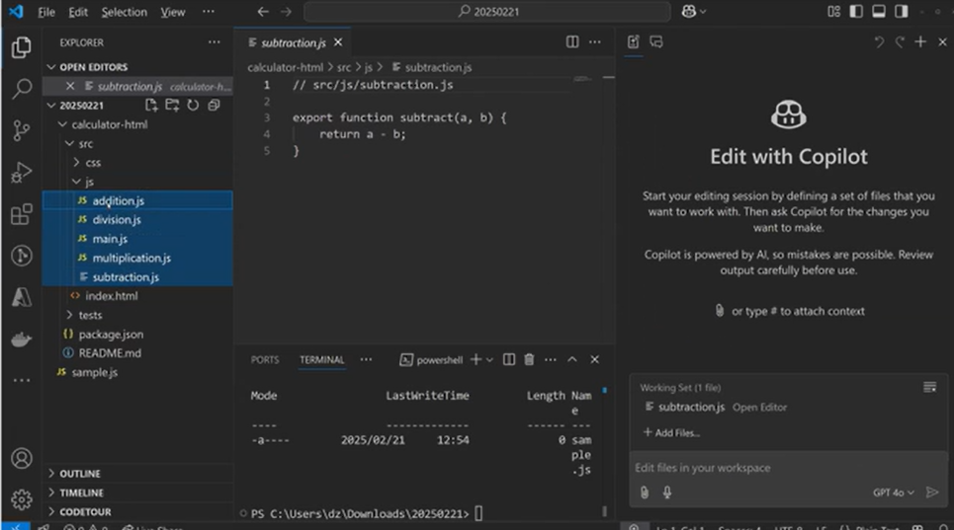Screen dimensions: 954x530
Task: Open the Selection menu
Action: tap(125, 12)
